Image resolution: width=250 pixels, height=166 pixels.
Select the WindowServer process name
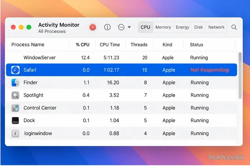click(x=40, y=58)
